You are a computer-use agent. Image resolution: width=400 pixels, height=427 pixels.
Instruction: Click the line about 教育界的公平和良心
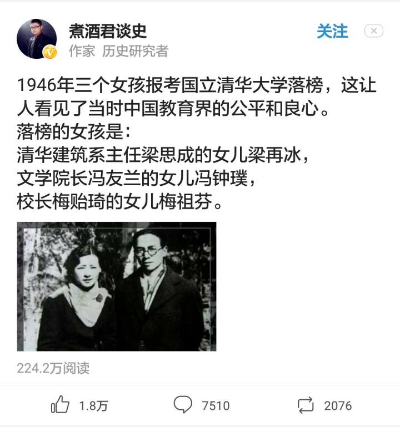pos(173,108)
